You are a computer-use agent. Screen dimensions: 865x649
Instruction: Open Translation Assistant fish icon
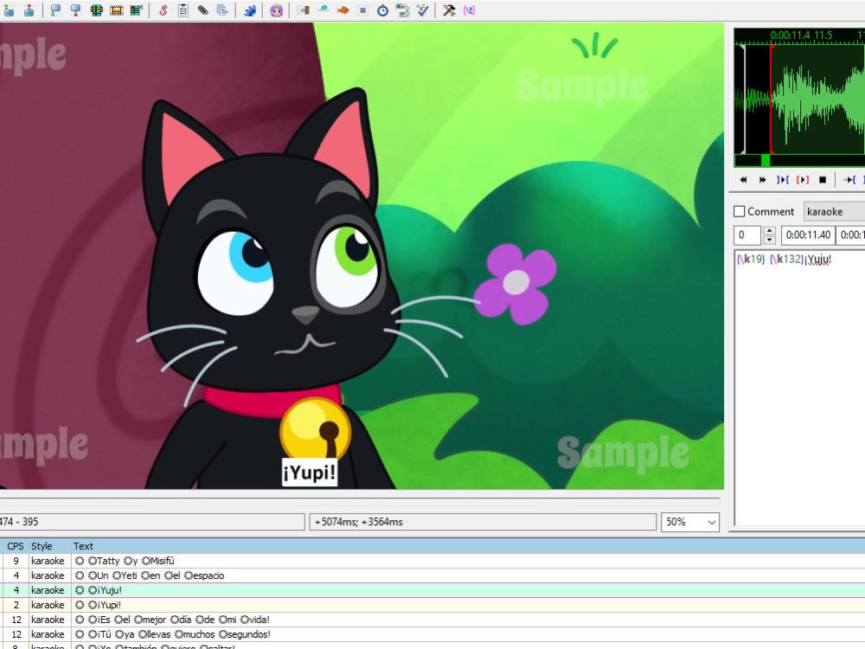coord(343,10)
